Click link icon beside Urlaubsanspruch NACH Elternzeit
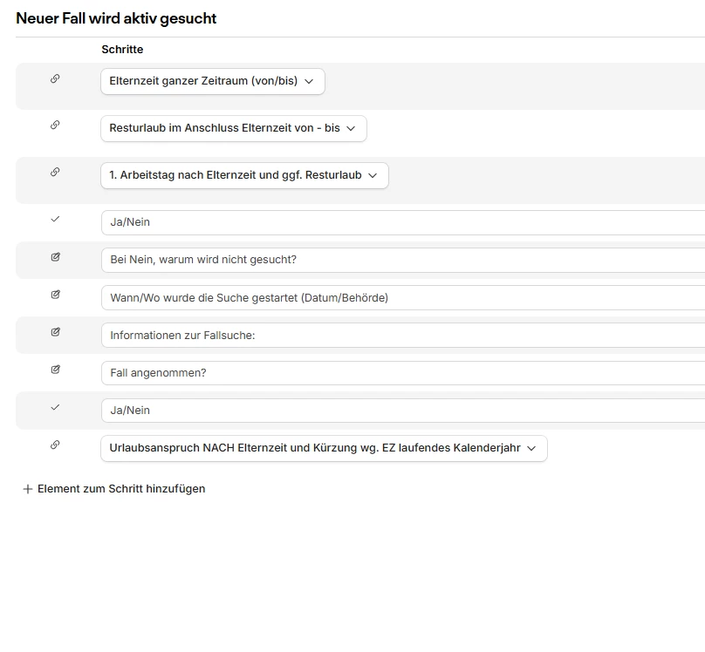705x652 pixels. point(55,445)
